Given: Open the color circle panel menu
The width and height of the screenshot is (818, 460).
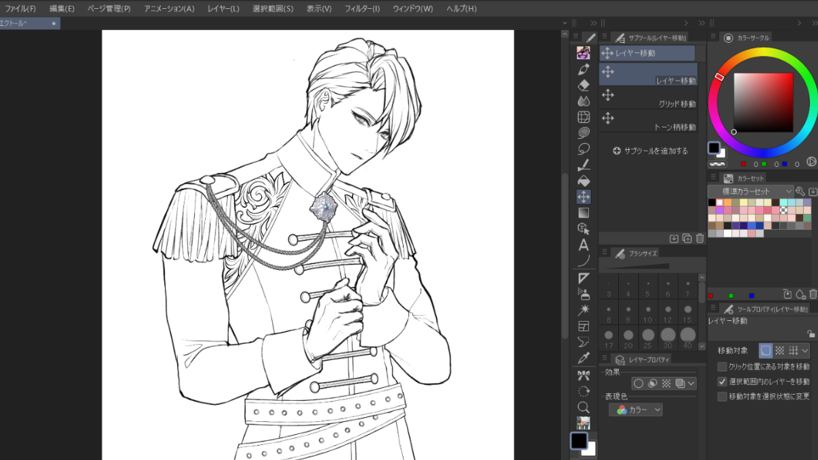Looking at the screenshot, I should [x=714, y=37].
